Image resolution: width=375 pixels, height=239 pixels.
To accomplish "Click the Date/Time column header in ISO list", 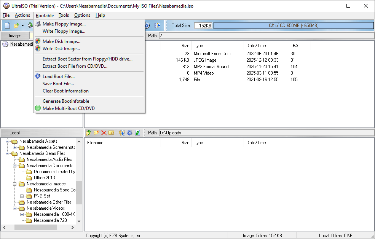I will [x=256, y=46].
